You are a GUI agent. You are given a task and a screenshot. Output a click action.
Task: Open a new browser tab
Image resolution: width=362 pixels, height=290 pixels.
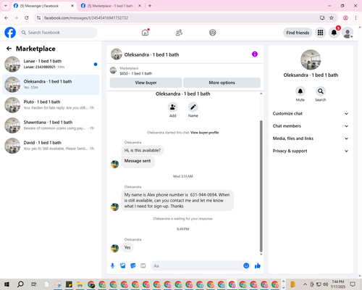tap(150, 6)
